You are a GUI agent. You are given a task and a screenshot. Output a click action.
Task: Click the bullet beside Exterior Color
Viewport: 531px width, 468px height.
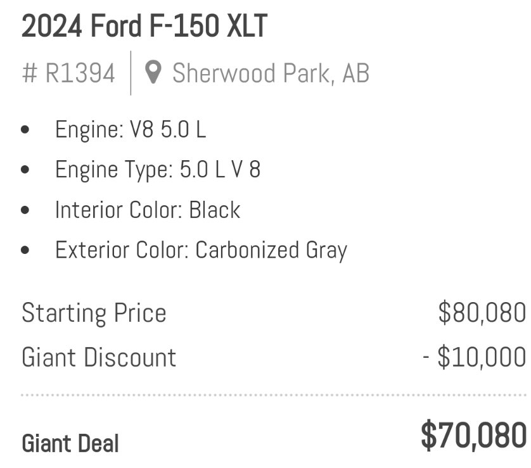coord(25,250)
